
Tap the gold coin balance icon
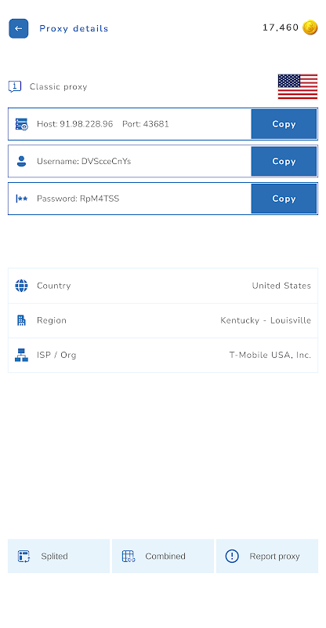pyautogui.click(x=310, y=27)
